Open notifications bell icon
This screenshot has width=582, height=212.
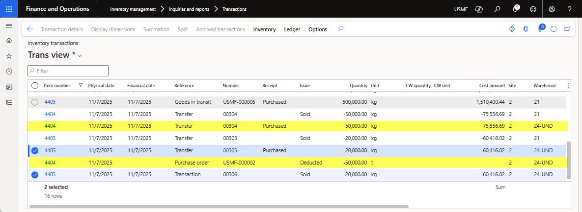click(515, 9)
